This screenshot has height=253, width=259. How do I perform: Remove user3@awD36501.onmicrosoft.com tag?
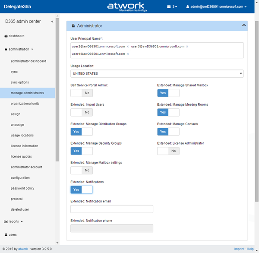tap(187, 47)
